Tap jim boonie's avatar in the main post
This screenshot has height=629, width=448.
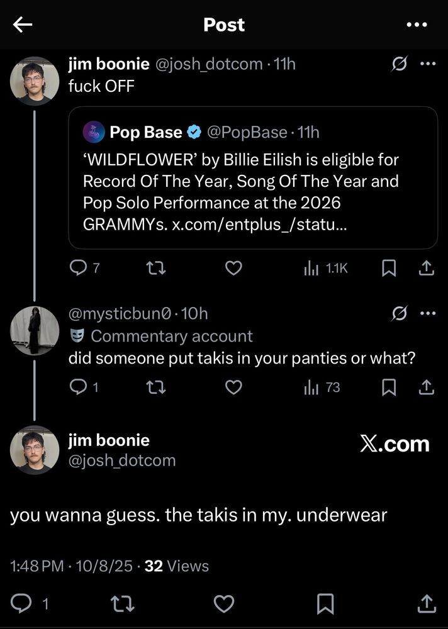point(35,449)
